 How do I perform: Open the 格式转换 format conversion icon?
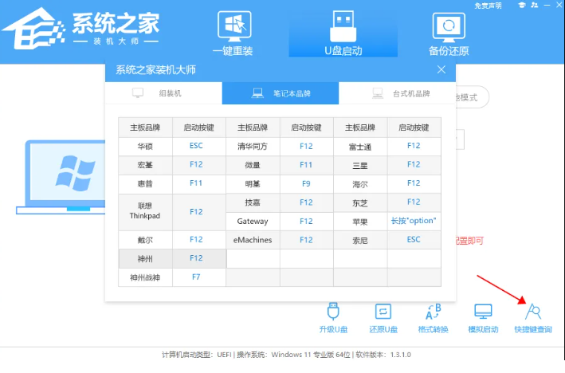tap(434, 317)
